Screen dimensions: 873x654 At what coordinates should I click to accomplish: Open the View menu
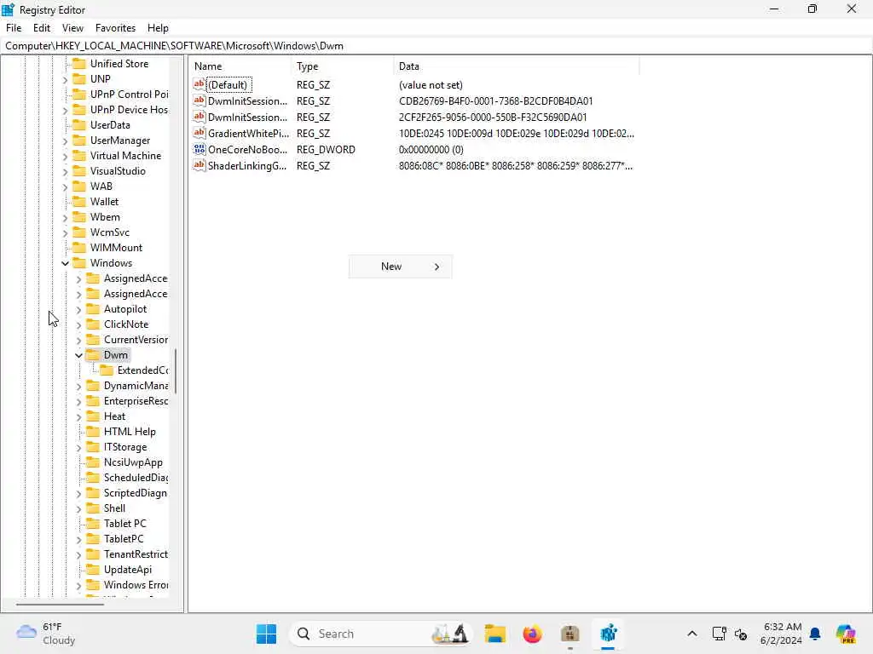pyautogui.click(x=72, y=28)
